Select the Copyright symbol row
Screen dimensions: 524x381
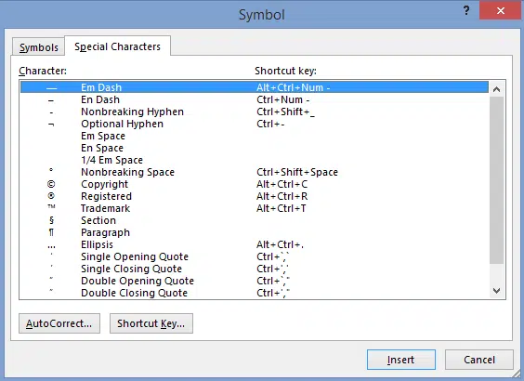pos(254,184)
